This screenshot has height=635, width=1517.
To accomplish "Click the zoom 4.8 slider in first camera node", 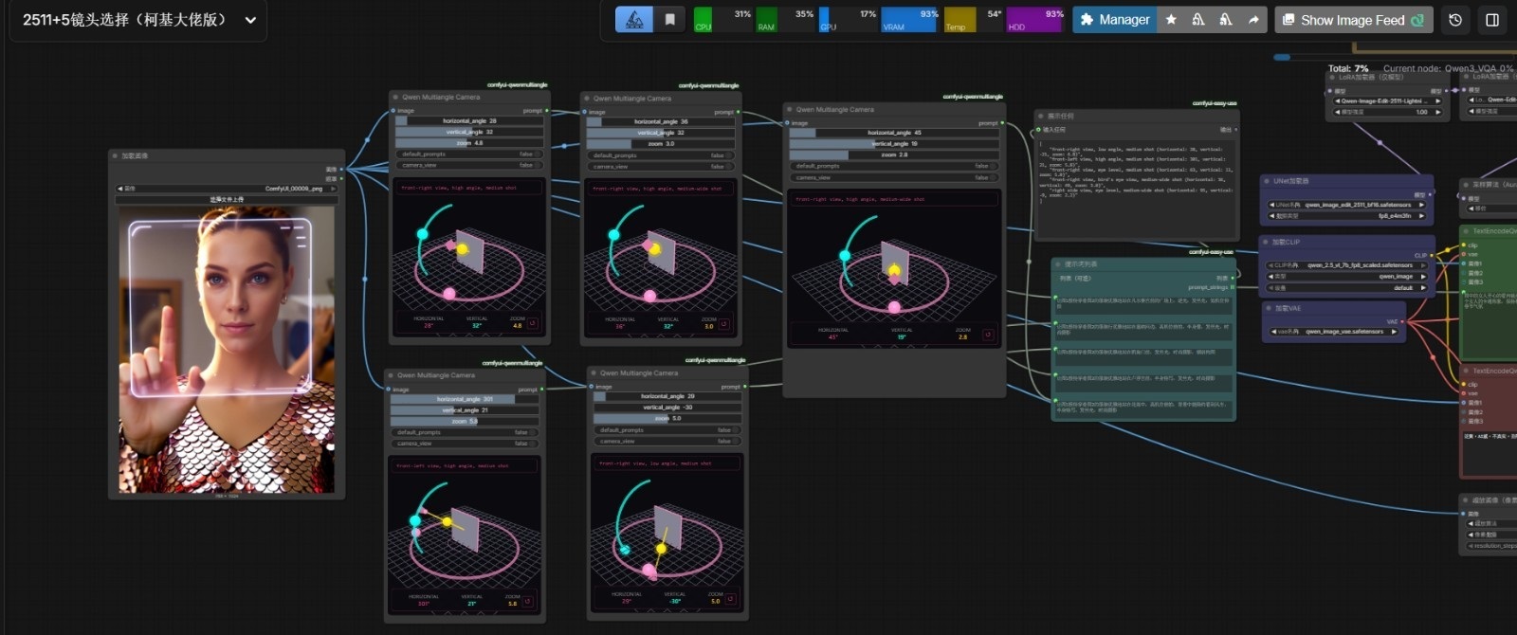I will (x=468, y=143).
